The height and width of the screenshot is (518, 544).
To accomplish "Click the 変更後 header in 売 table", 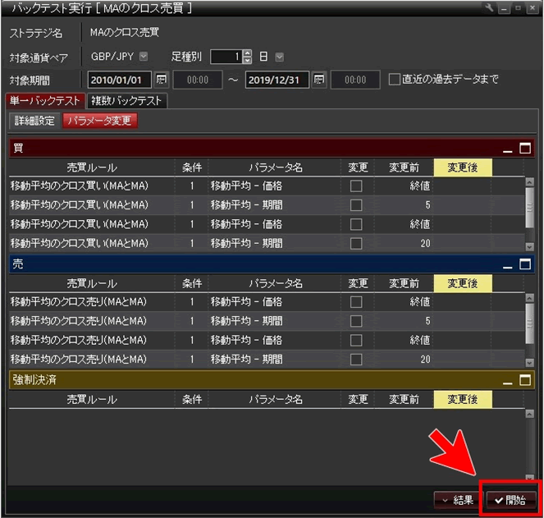I will [x=463, y=283].
